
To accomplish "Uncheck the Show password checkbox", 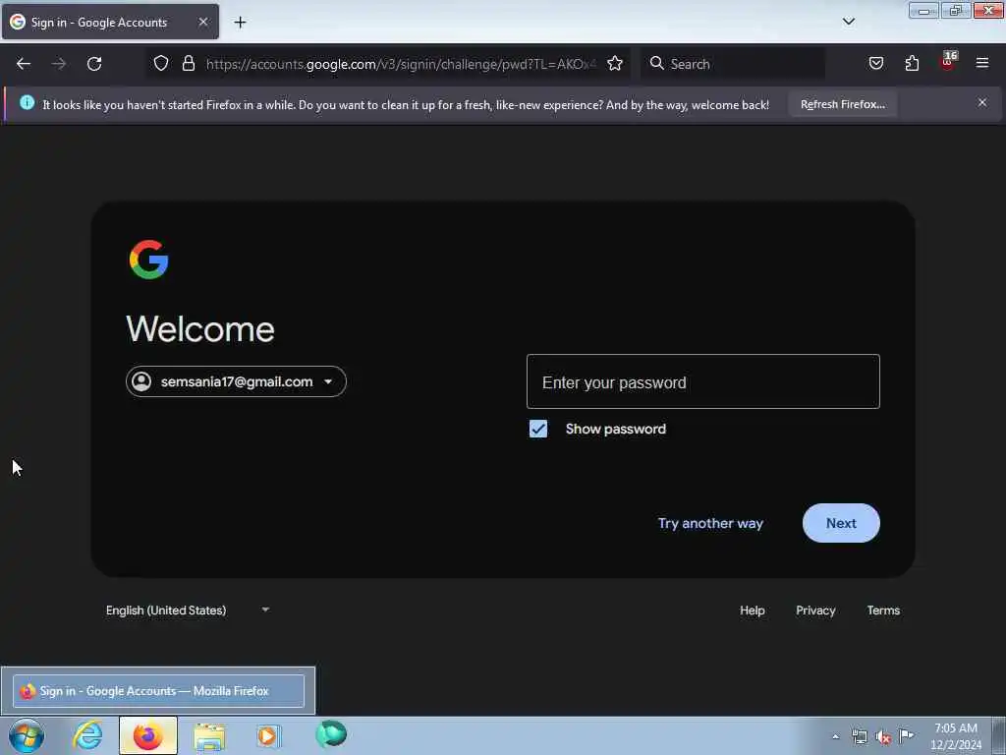I will (x=538, y=429).
